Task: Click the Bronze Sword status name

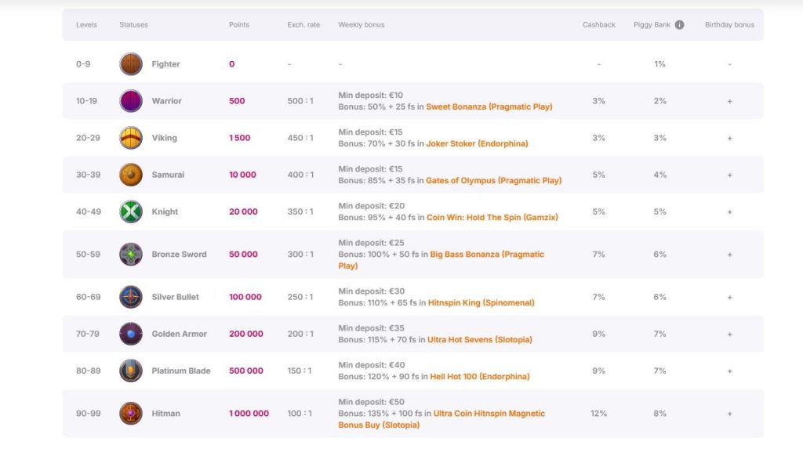Action: [180, 254]
